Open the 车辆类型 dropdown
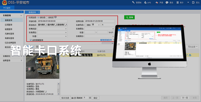201x102 pixels. (x=52, y=29)
